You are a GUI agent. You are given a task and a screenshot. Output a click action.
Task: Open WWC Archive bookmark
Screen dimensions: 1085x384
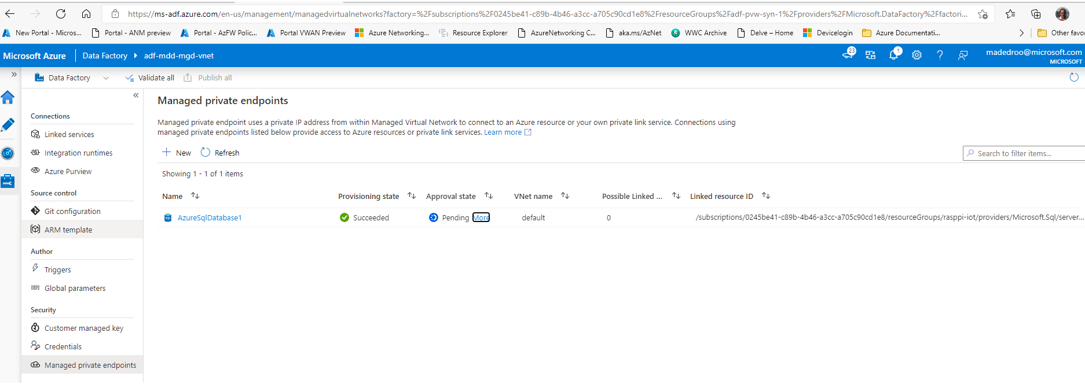click(699, 33)
